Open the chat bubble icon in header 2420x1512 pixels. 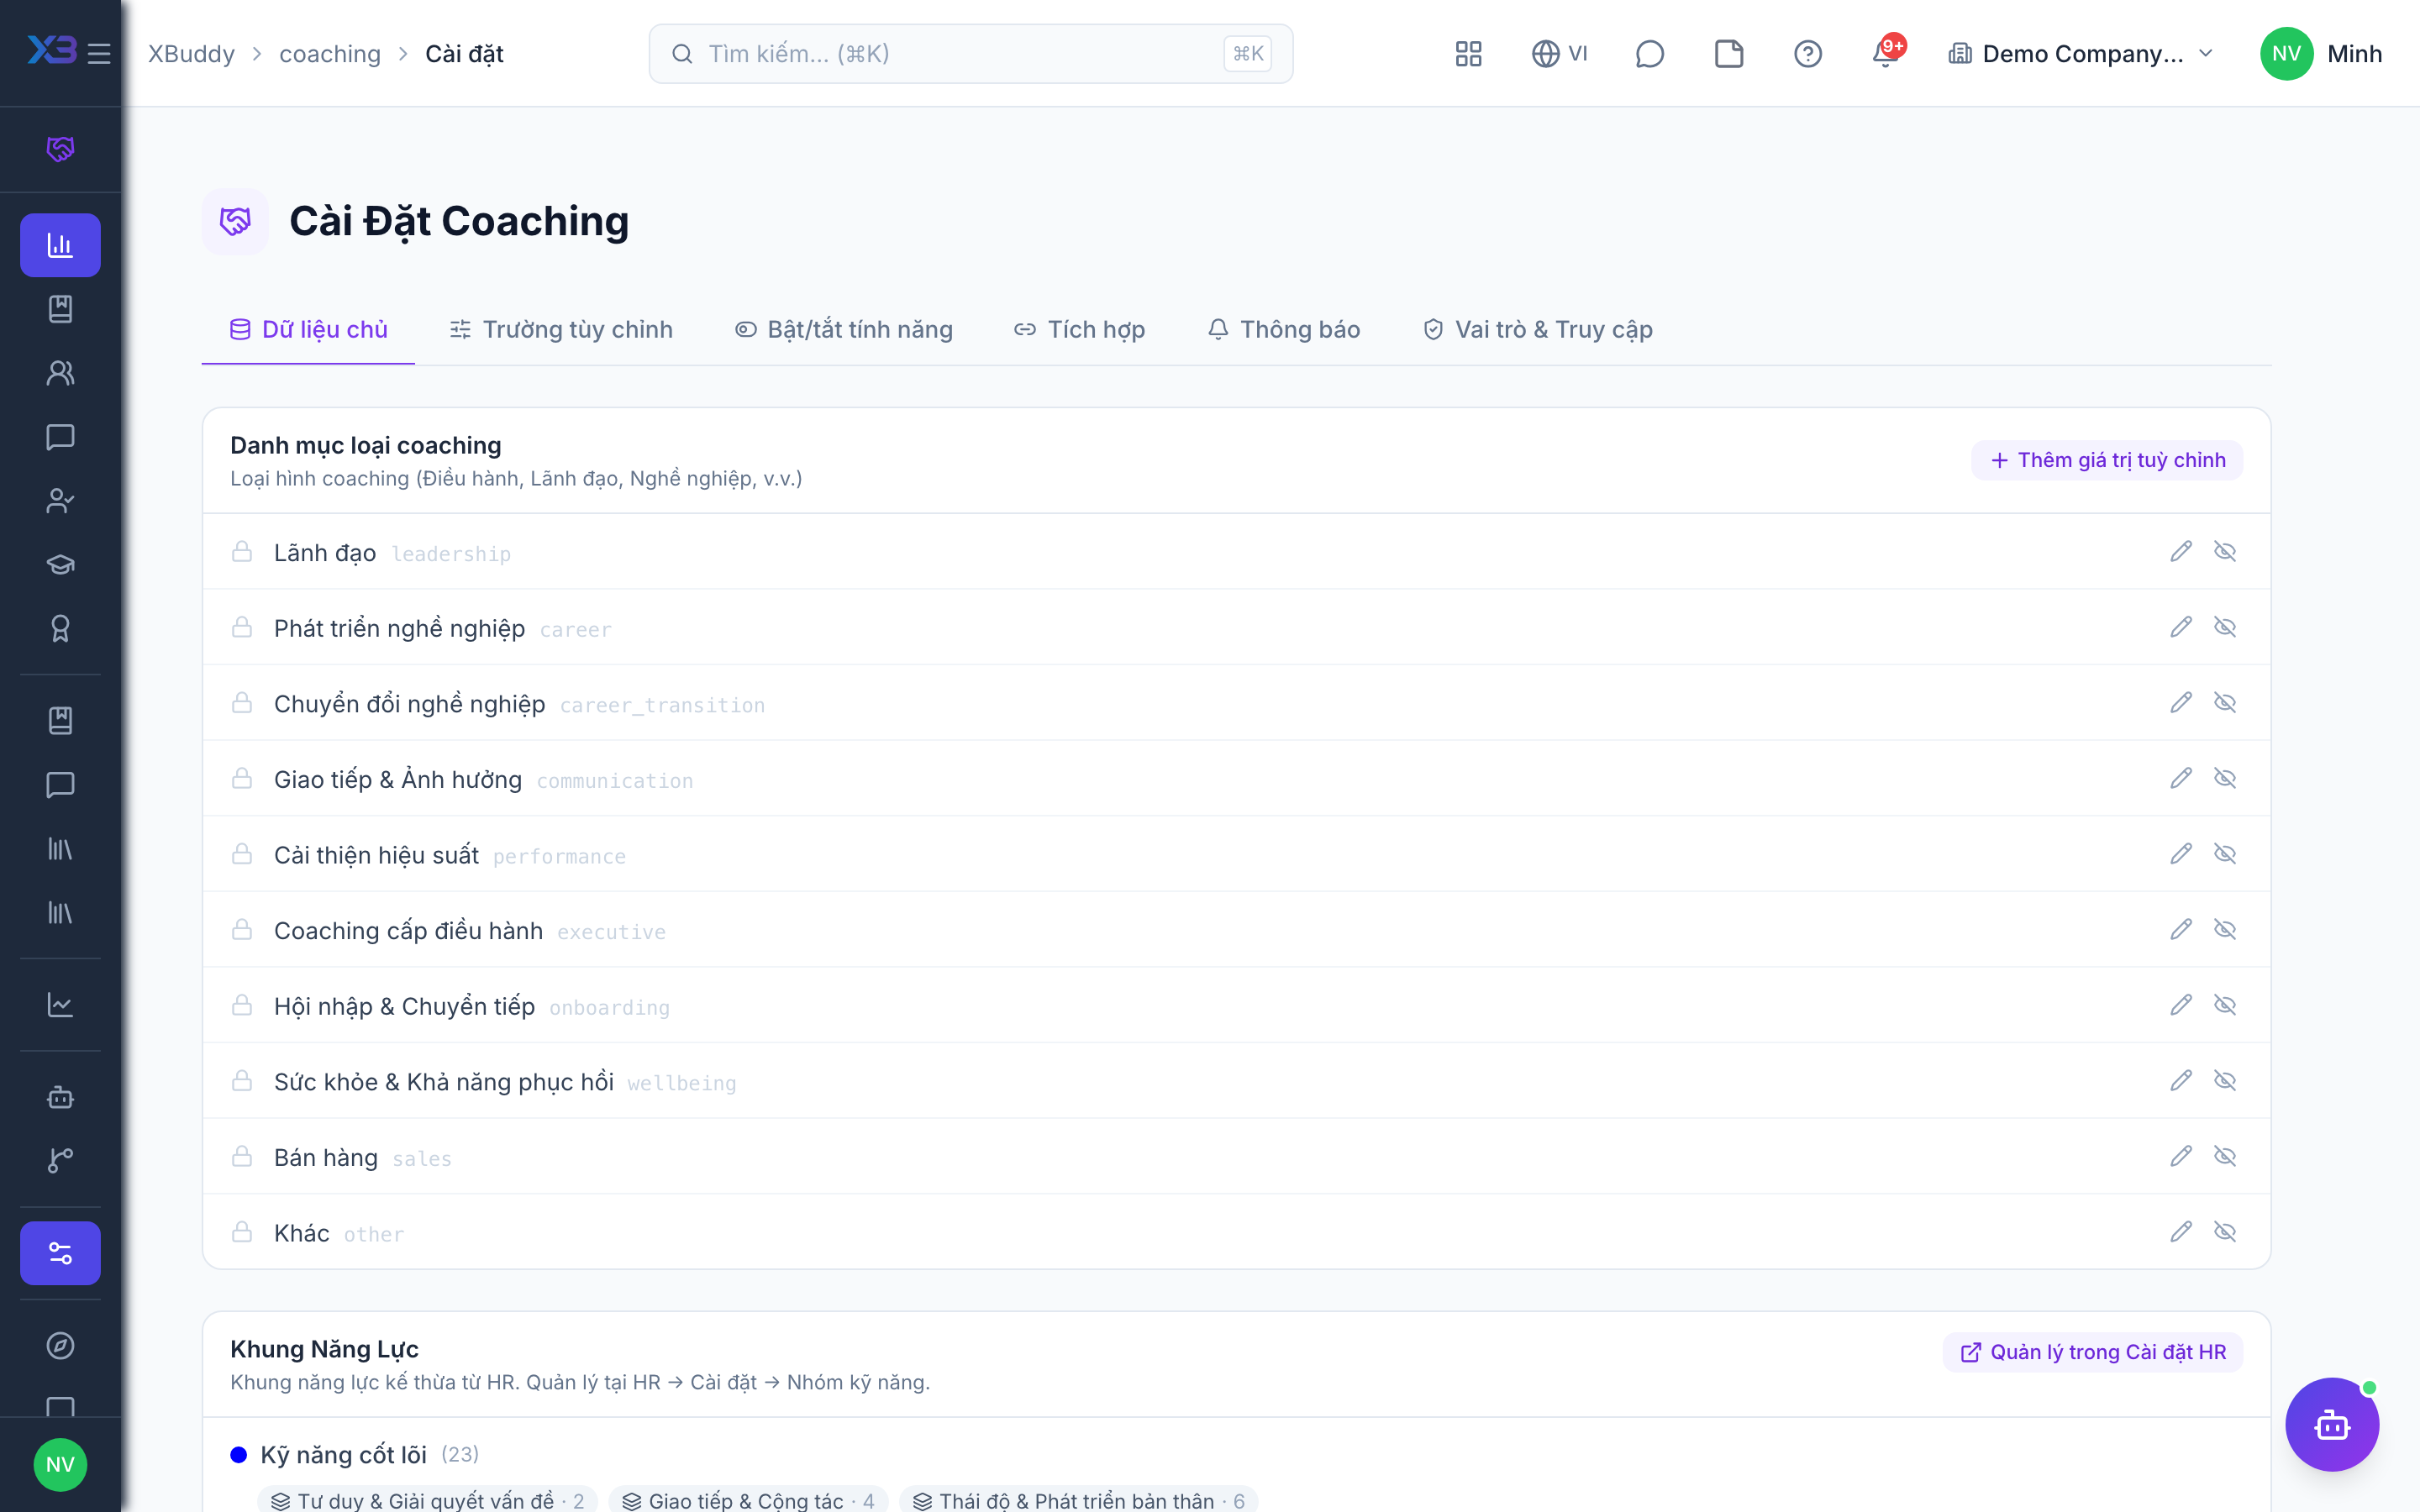pyautogui.click(x=1649, y=54)
